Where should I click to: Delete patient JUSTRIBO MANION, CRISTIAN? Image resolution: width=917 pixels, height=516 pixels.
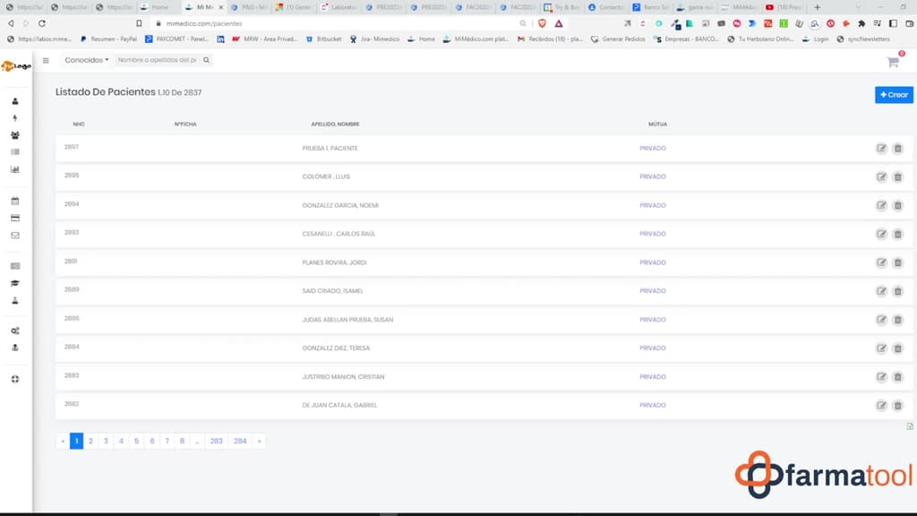[897, 377]
